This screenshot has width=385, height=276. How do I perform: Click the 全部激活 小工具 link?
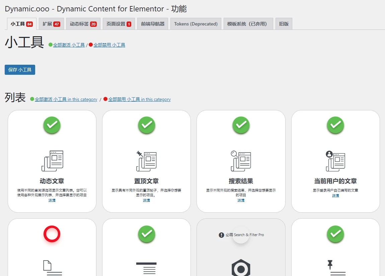tap(69, 45)
